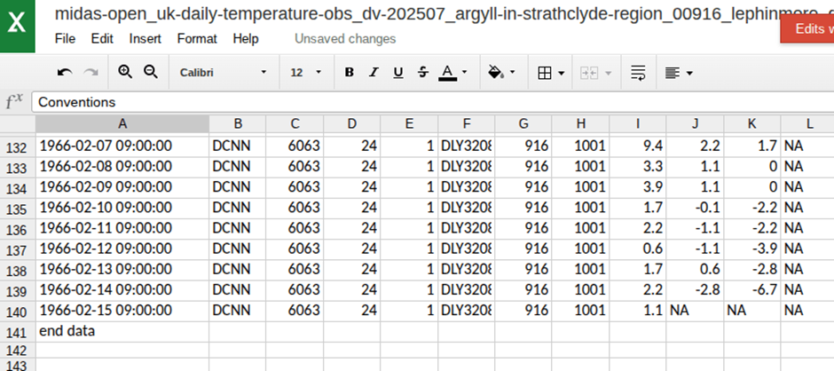Toggle underline formatting

[x=398, y=73]
